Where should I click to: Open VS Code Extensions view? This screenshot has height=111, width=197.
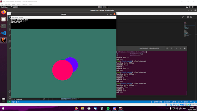click(x=10, y=41)
